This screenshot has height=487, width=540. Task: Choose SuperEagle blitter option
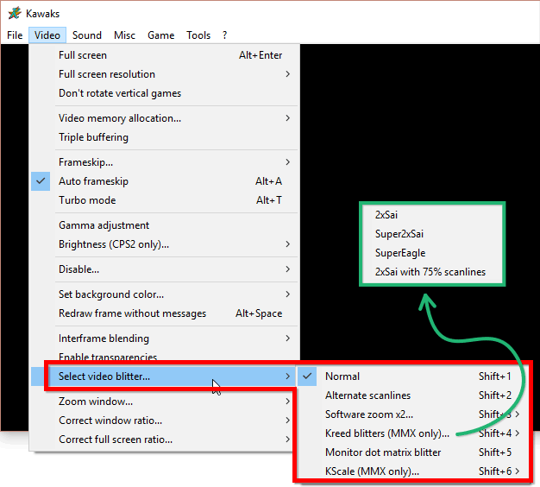coord(401,253)
